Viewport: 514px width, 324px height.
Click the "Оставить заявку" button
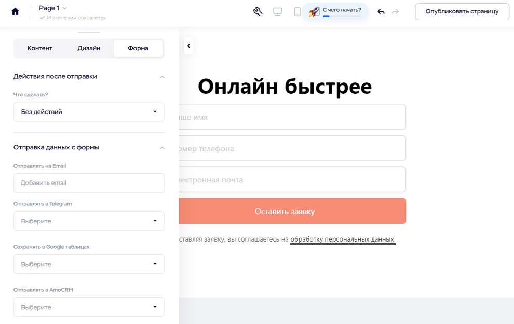click(292, 211)
